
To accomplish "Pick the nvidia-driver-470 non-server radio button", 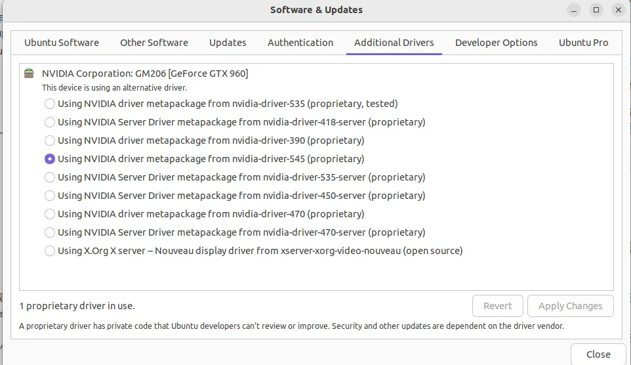I will (49, 214).
